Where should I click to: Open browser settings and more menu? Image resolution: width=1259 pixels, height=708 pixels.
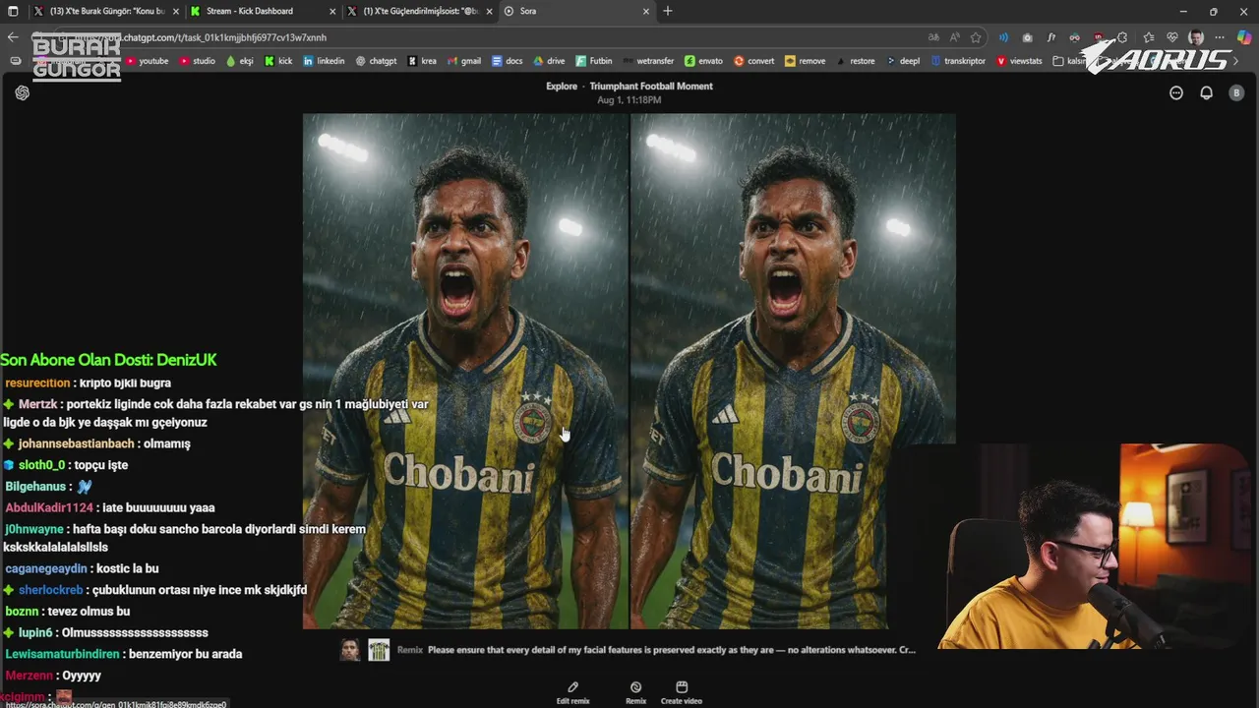coord(1220,37)
